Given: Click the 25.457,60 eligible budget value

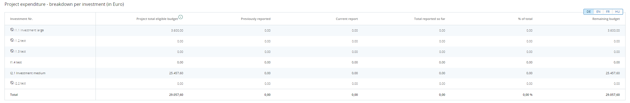Looking at the screenshot, I should [176, 73].
